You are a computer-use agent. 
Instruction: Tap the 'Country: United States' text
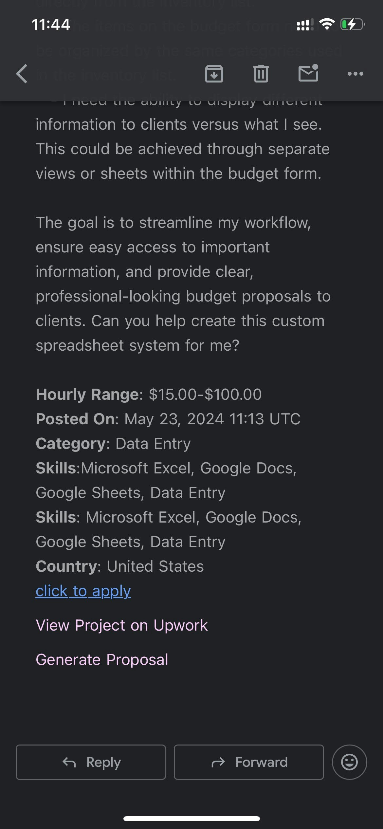(x=119, y=566)
